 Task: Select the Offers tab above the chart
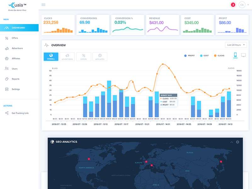[x=83, y=56]
